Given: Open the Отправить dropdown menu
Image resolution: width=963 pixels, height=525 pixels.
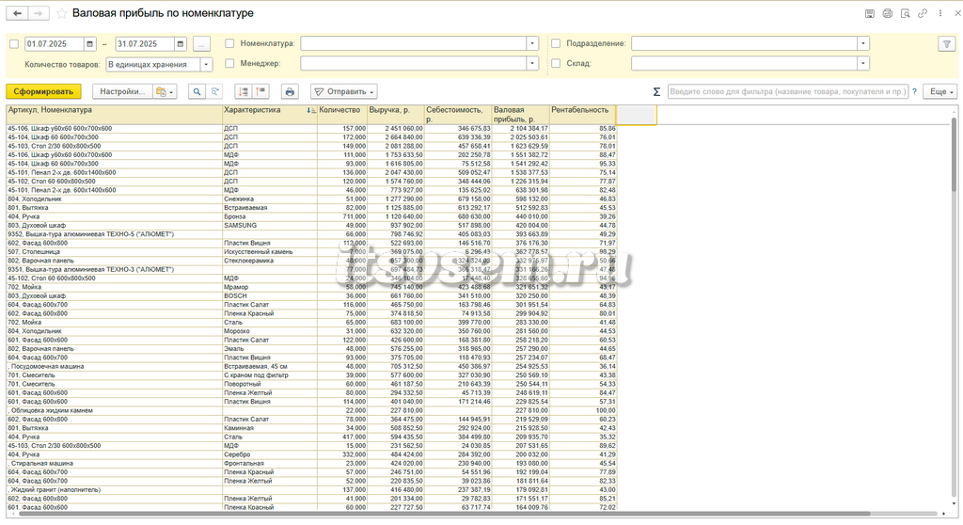Looking at the screenshot, I should pyautogui.click(x=344, y=91).
